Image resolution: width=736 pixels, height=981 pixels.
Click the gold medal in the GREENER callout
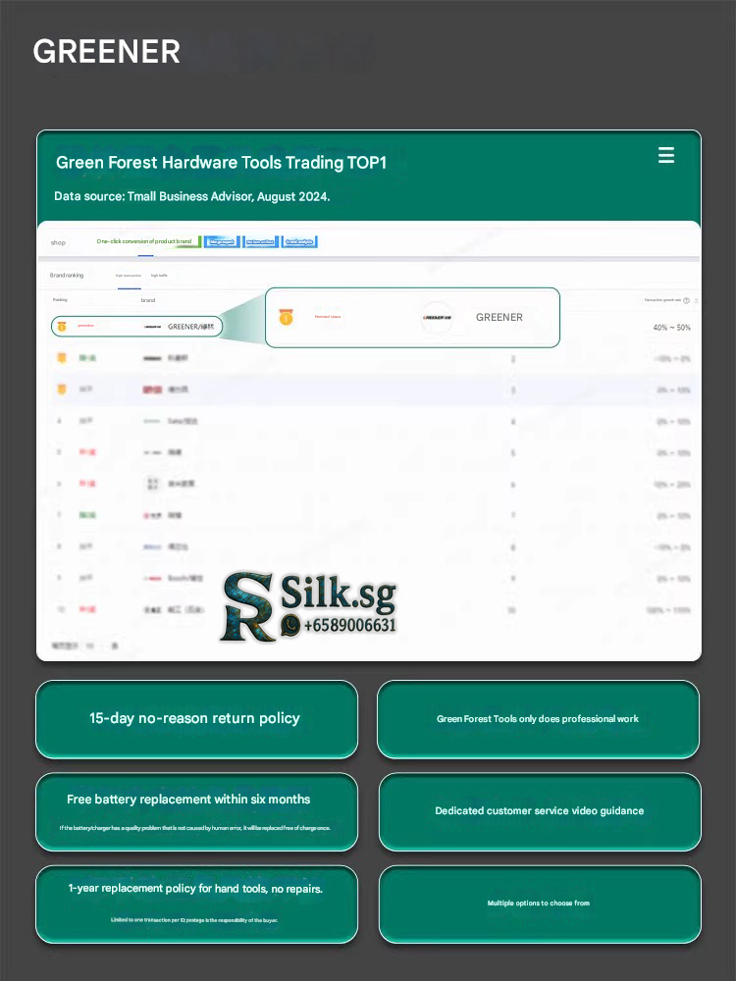[x=286, y=317]
